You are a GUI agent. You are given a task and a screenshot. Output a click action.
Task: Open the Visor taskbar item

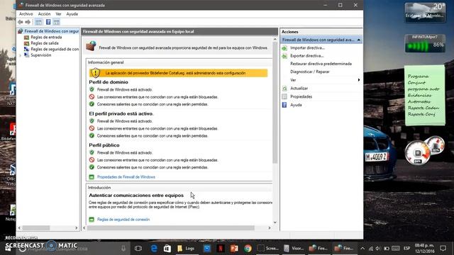(294, 248)
